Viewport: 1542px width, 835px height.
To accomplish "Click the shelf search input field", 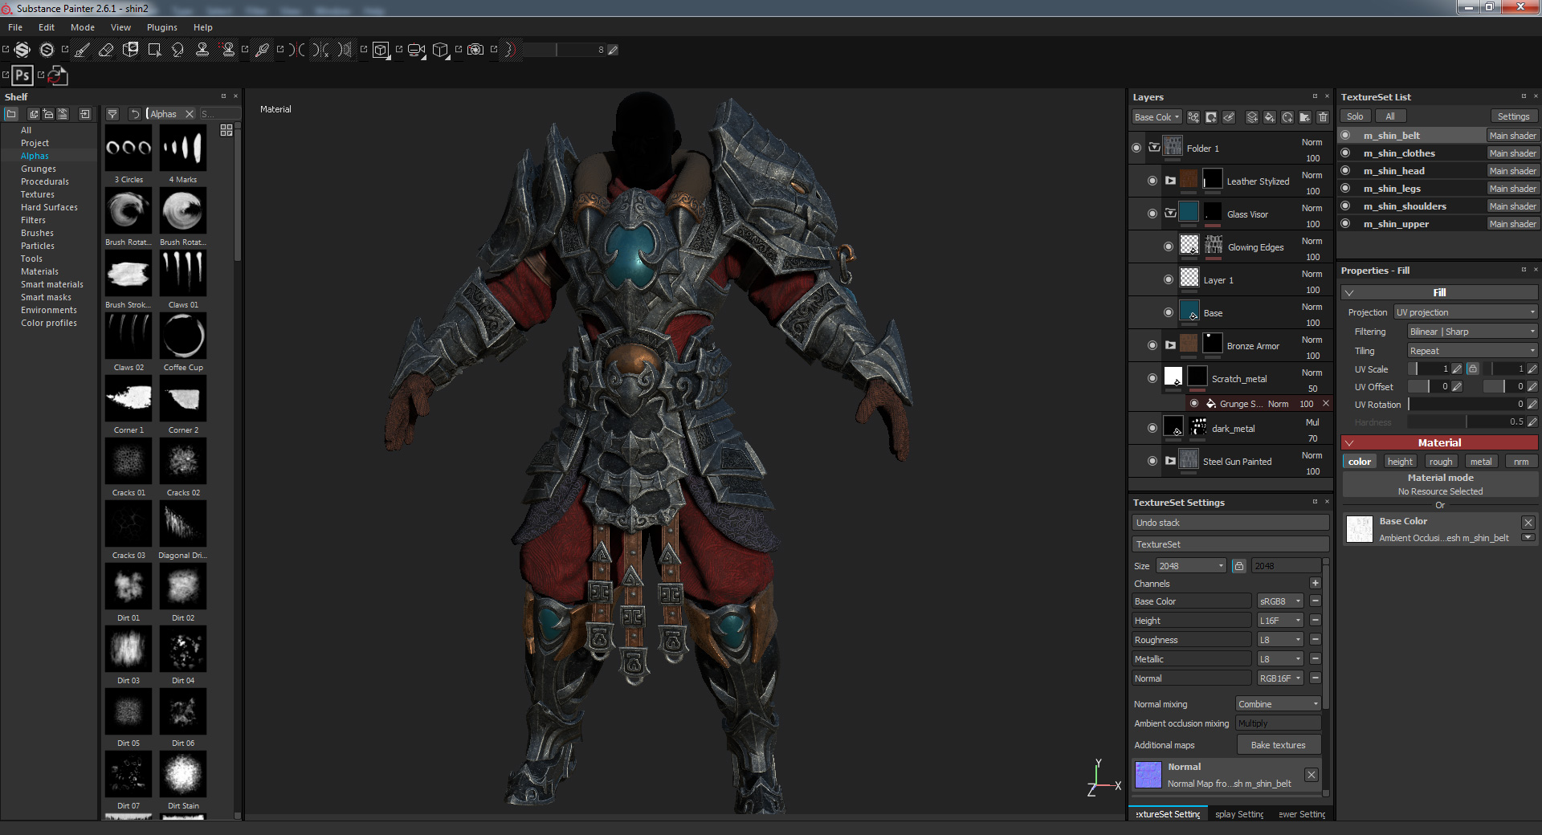I will click(x=220, y=114).
